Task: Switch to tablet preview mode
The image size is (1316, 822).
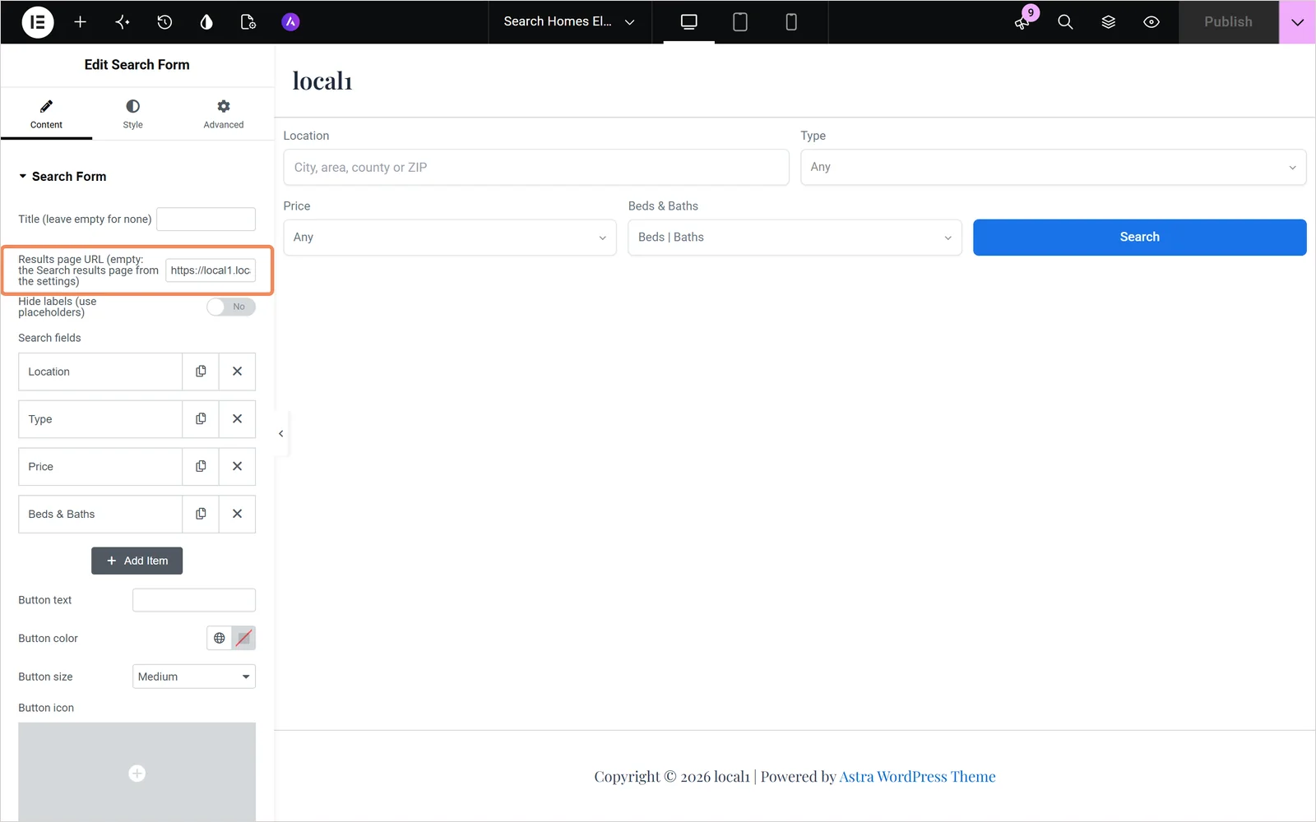Action: pos(740,22)
